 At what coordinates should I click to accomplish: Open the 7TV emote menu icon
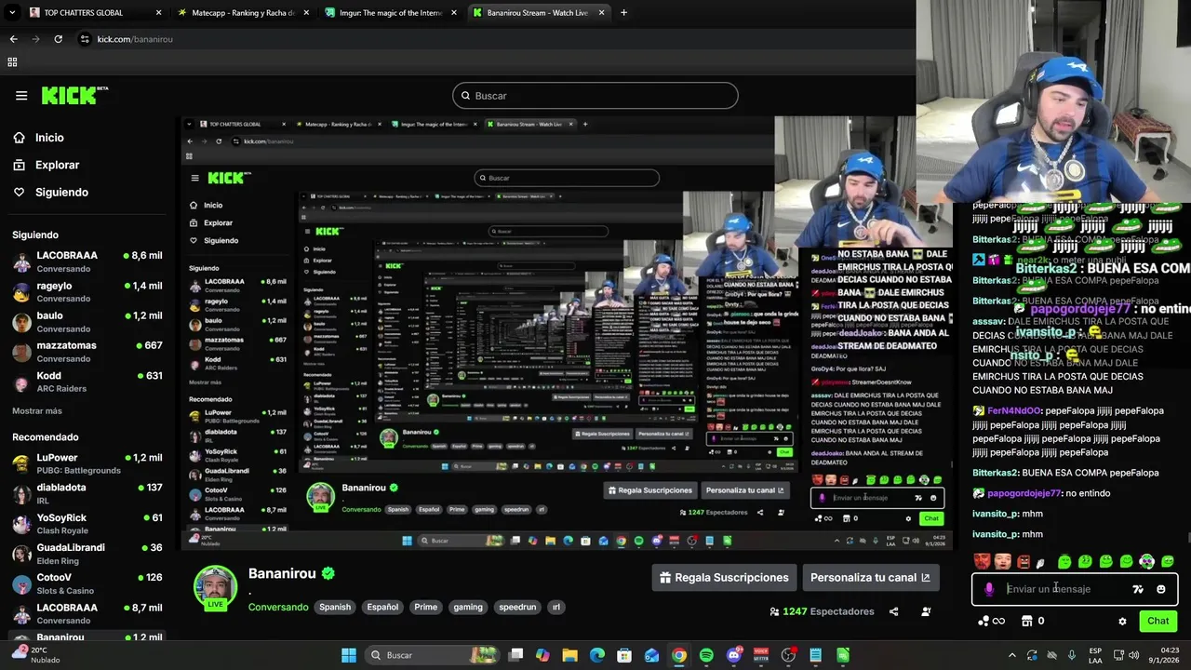pyautogui.click(x=1138, y=589)
